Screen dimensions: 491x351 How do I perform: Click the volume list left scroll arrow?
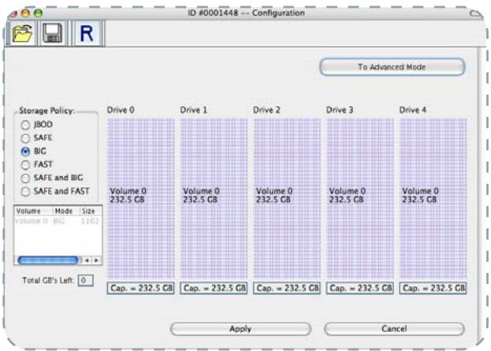[x=87, y=260]
